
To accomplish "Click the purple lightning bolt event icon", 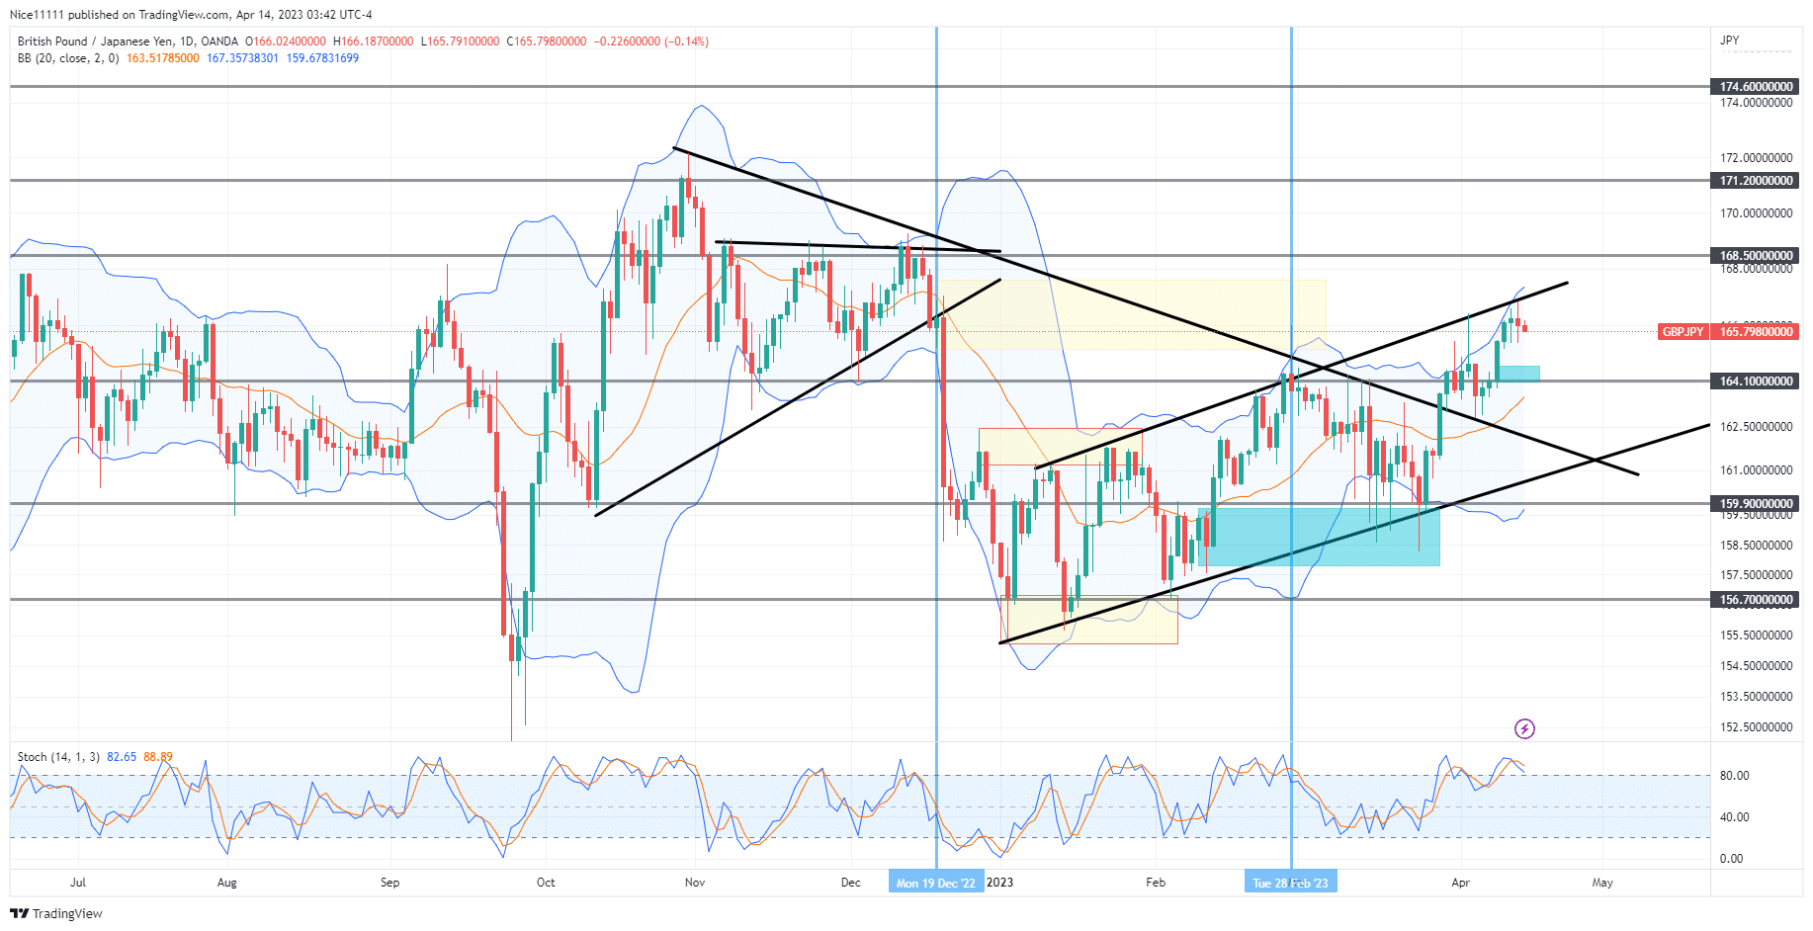I will pos(1524,729).
